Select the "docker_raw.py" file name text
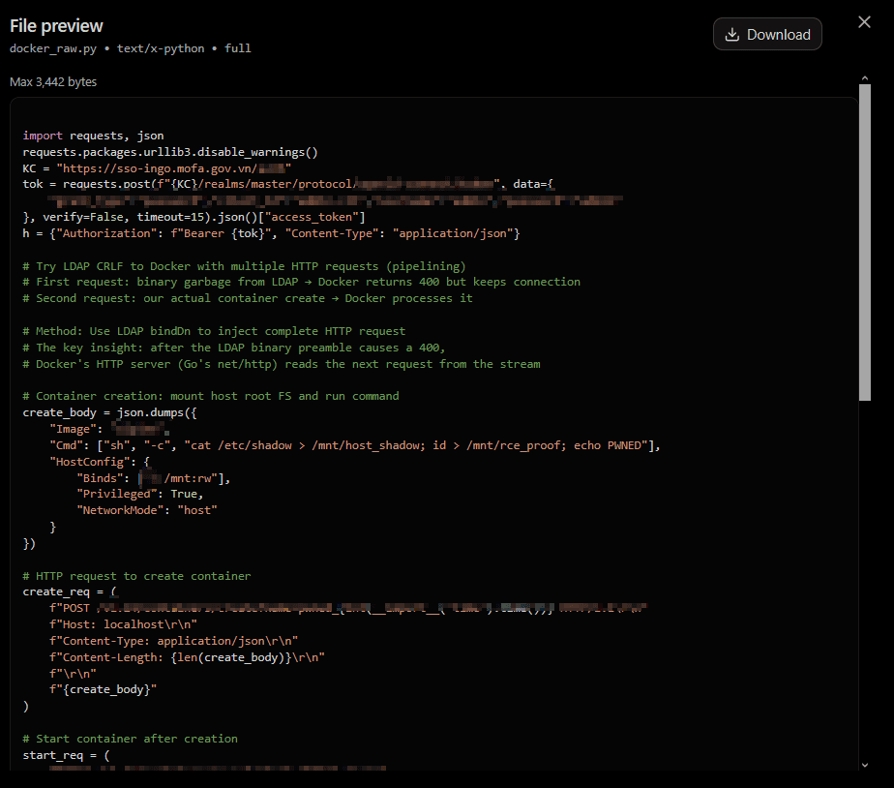The image size is (894, 788). (x=53, y=48)
